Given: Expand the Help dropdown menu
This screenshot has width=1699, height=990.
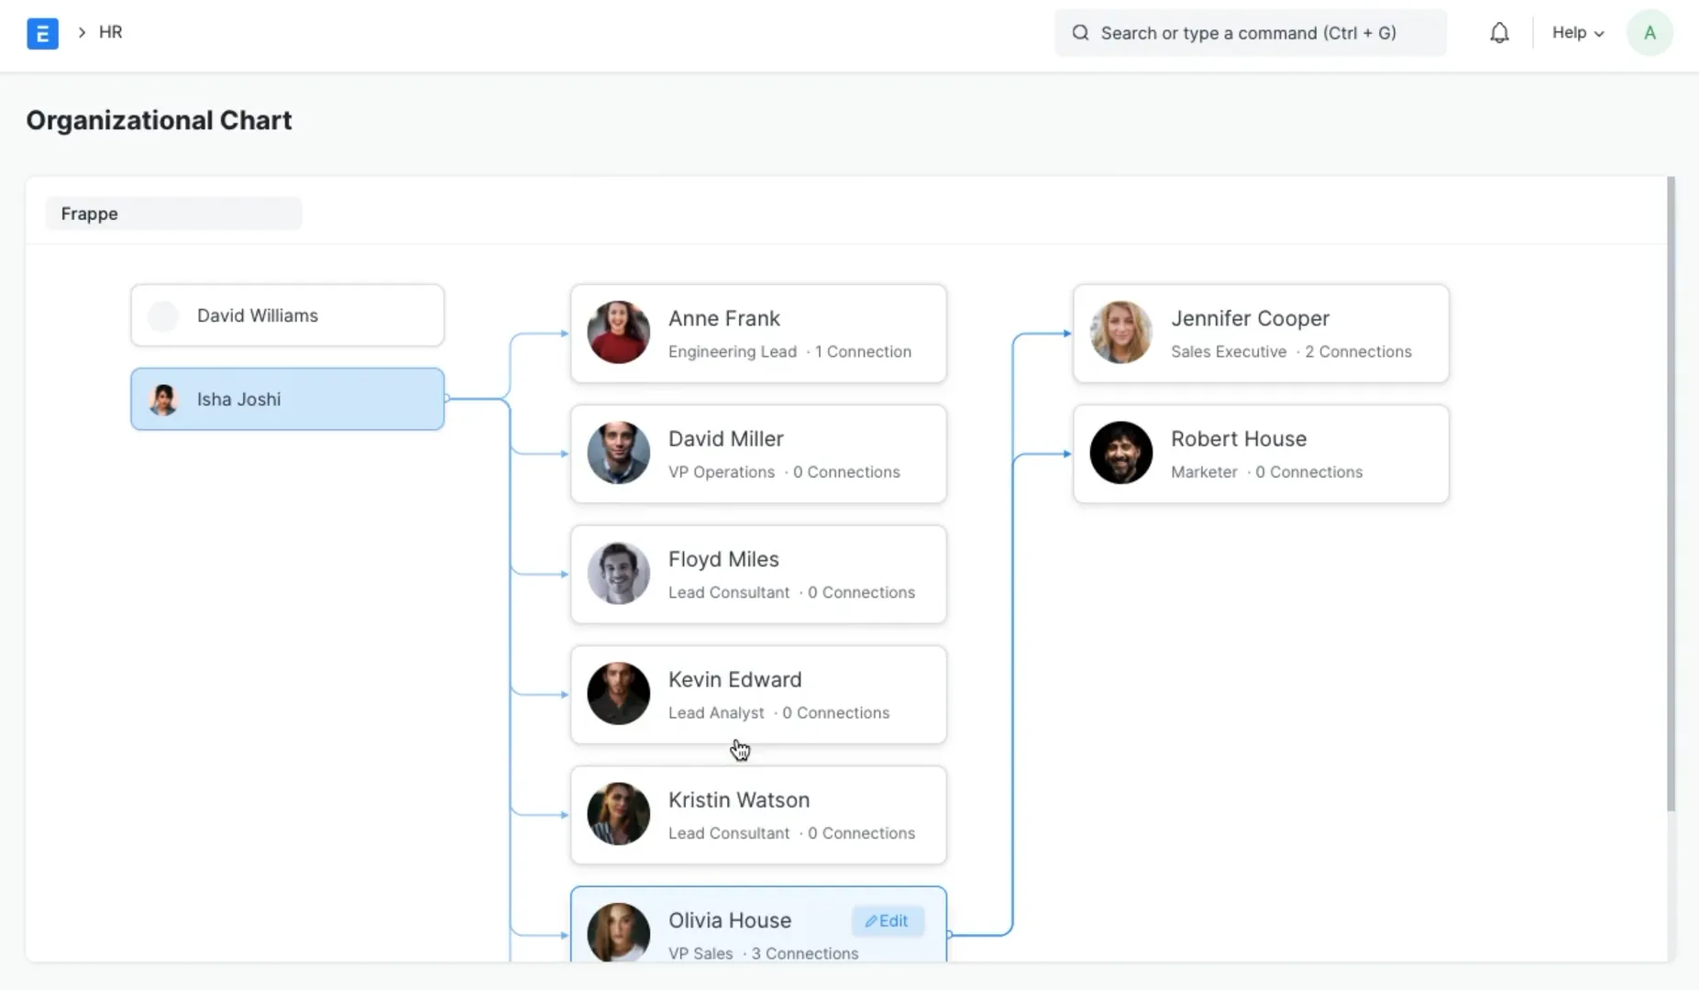Looking at the screenshot, I should [x=1577, y=33].
